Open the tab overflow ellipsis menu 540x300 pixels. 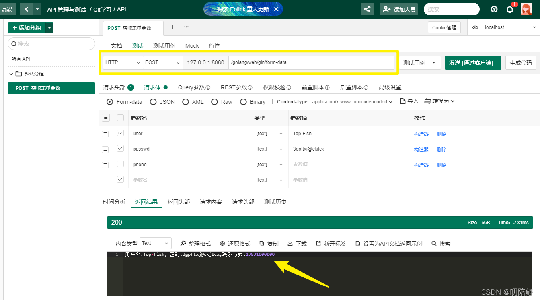(186, 27)
